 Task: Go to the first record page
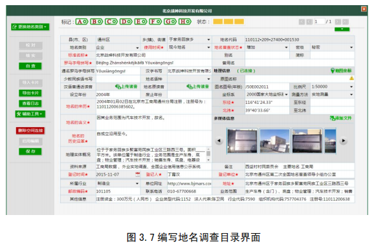tap(302, 22)
